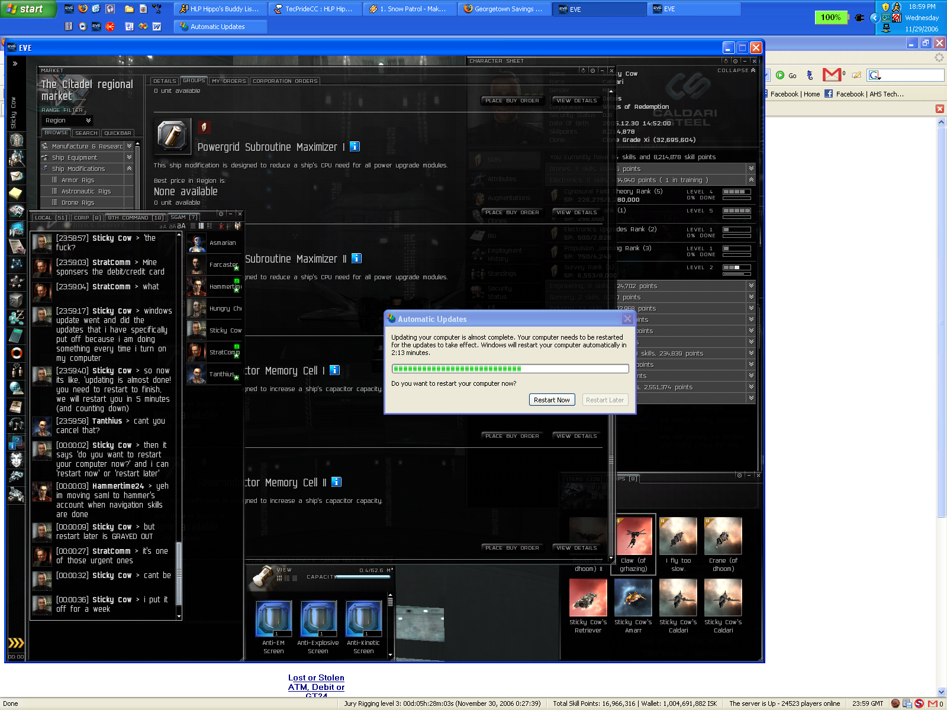The width and height of the screenshot is (947, 710).
Task: Open the yellow notepad sidebar icon
Action: pyautogui.click(x=16, y=193)
